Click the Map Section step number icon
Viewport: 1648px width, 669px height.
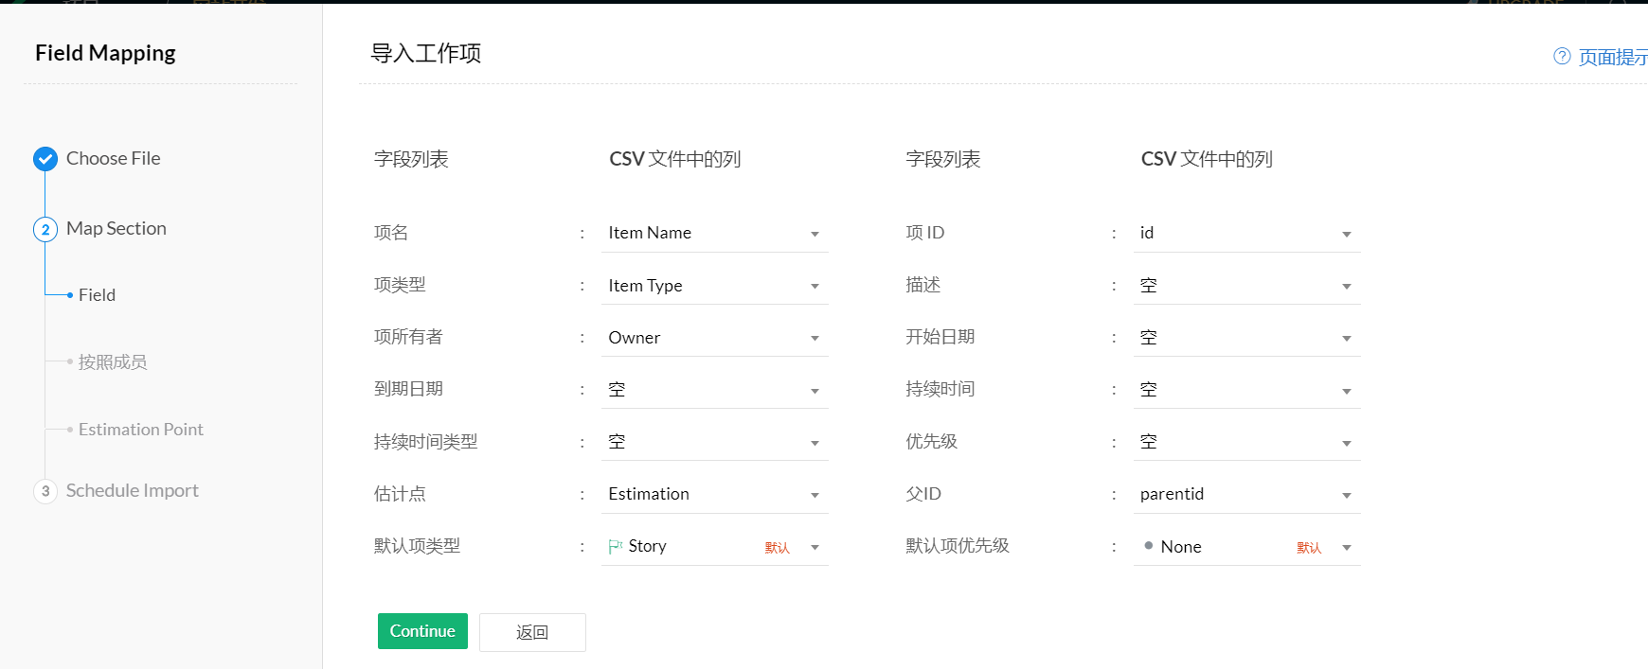pos(45,229)
